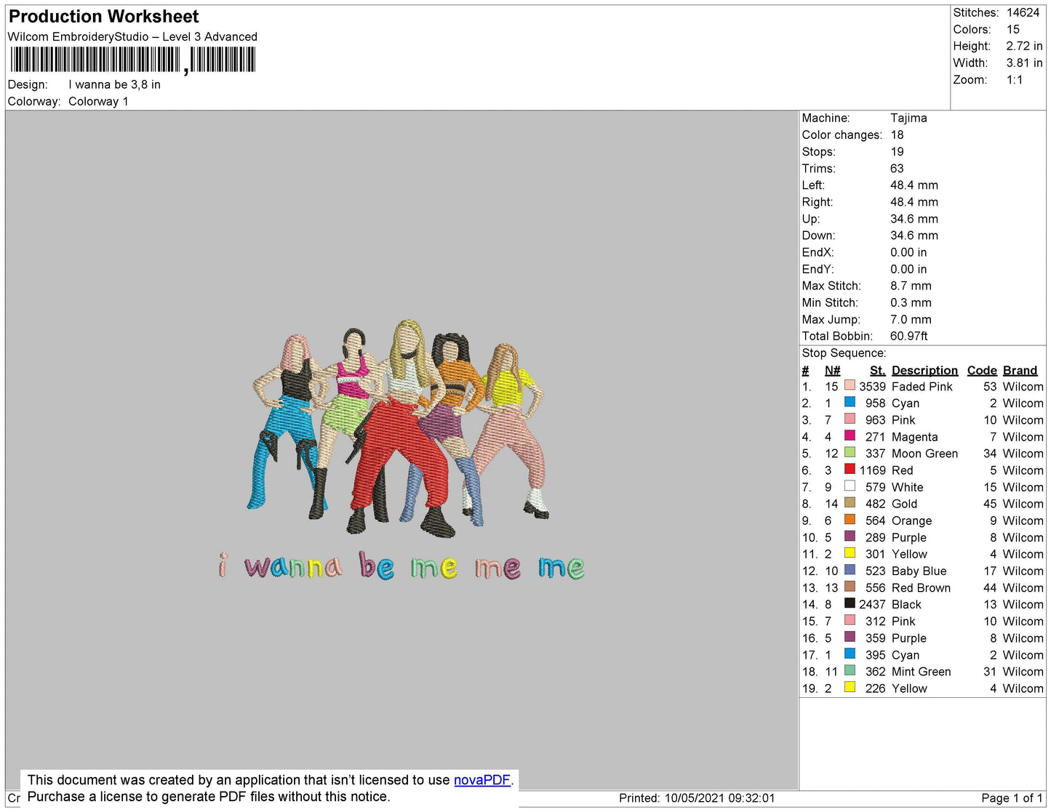The width and height of the screenshot is (1051, 812).
Task: Click the 'Colorway 1' value
Action: click(x=98, y=101)
